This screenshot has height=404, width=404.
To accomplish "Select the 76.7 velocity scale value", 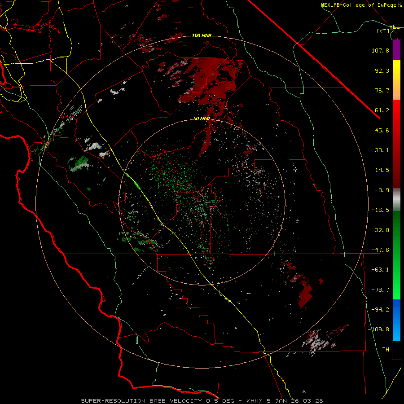I will click(382, 90).
